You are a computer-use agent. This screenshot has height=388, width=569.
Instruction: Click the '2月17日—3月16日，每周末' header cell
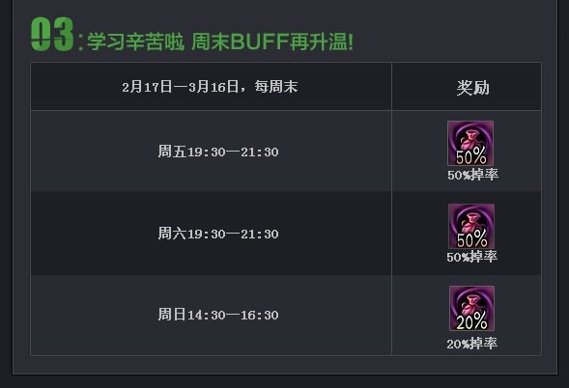pyautogui.click(x=210, y=87)
